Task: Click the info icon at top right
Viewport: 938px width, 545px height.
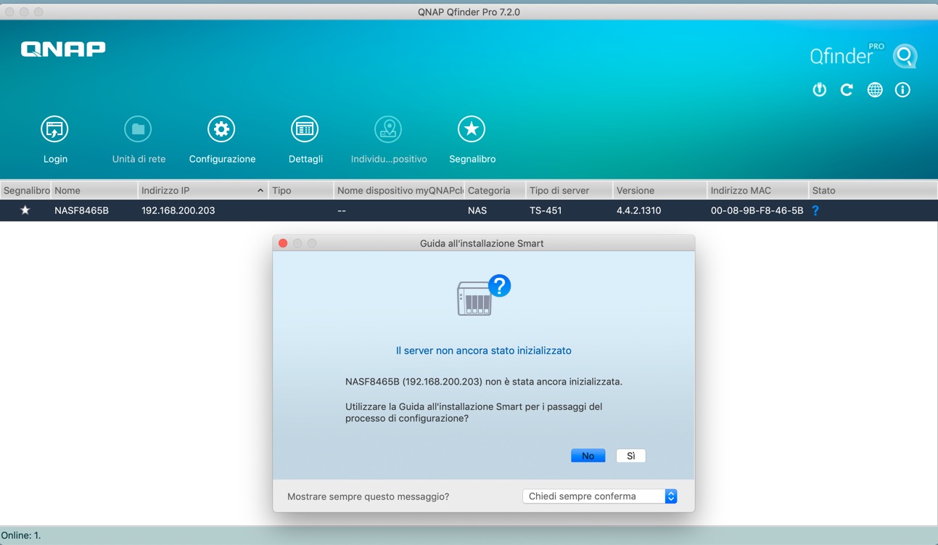Action: click(x=902, y=90)
